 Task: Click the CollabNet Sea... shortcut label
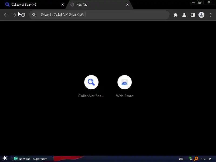pyautogui.click(x=91, y=96)
